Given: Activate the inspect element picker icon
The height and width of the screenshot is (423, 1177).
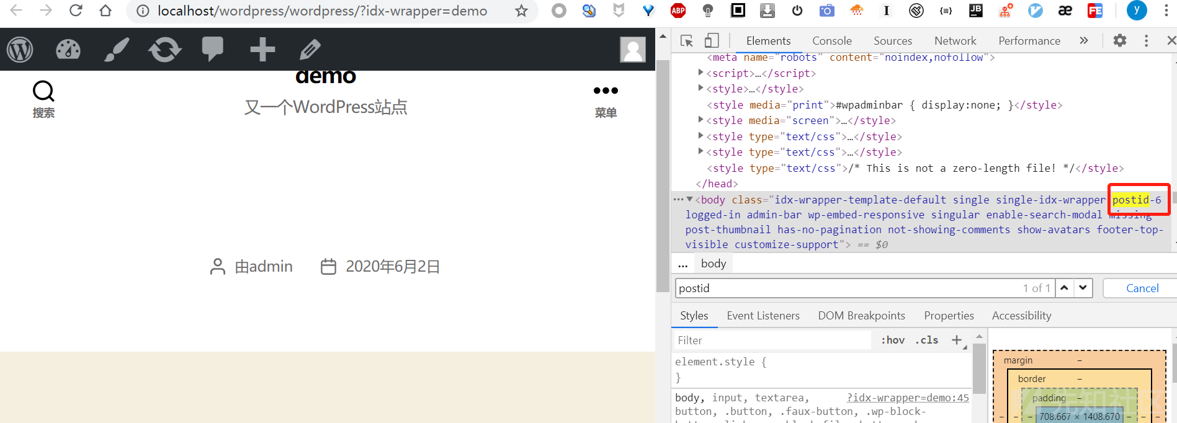Looking at the screenshot, I should pos(687,41).
